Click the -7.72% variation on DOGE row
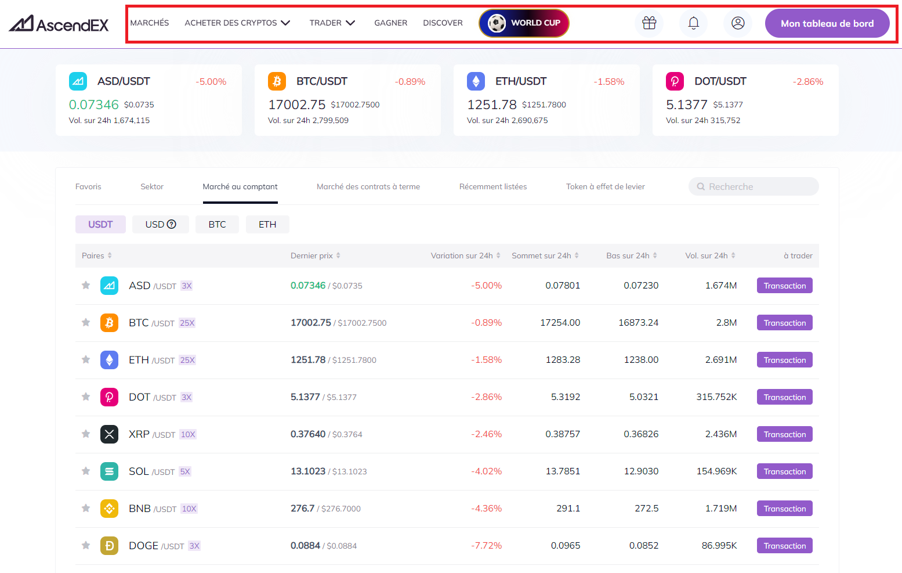Image resolution: width=902 pixels, height=573 pixels. [486, 546]
